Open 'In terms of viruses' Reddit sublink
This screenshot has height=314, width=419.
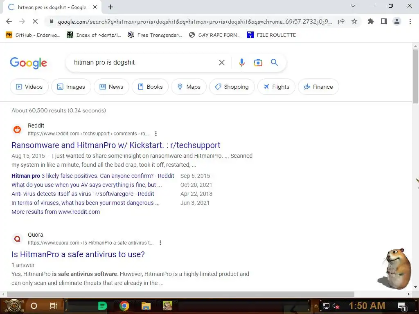(86, 203)
